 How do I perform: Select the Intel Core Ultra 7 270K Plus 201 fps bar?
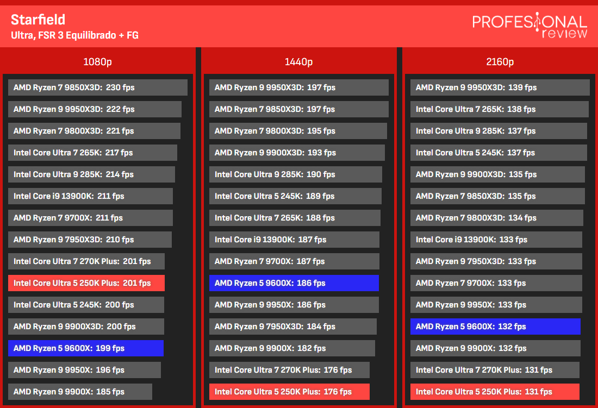86,261
